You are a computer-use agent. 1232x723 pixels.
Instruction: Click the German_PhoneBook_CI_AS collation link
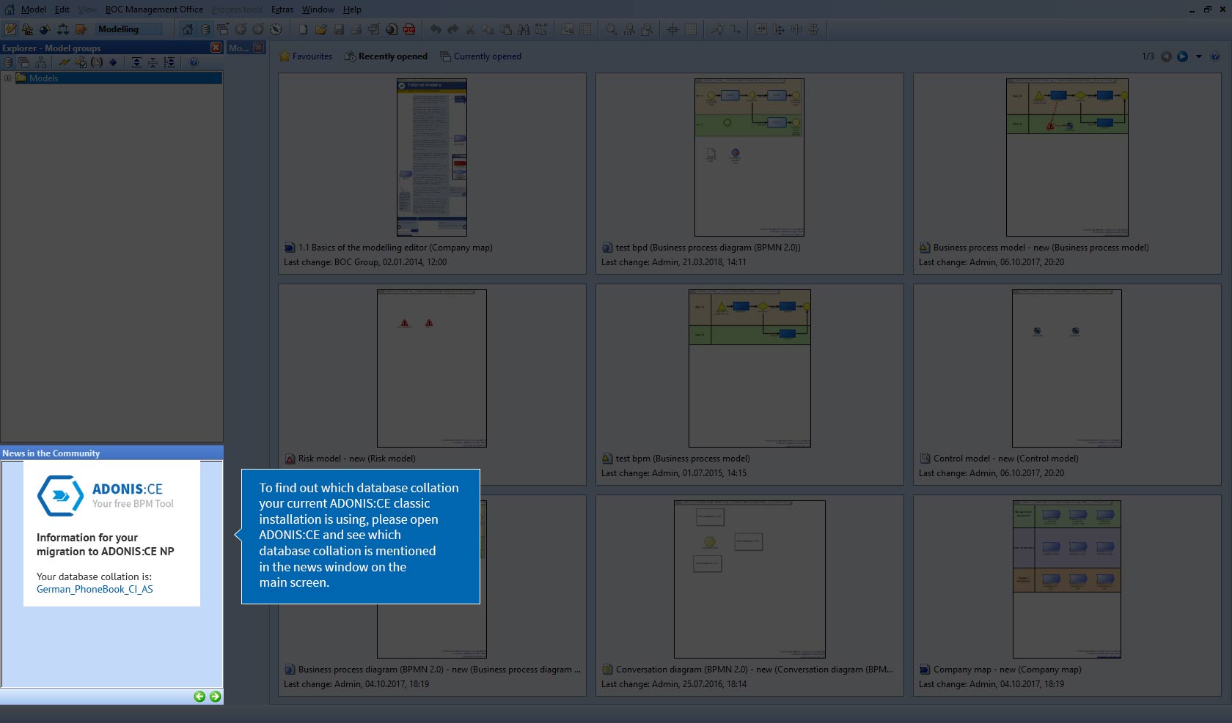[x=95, y=589]
